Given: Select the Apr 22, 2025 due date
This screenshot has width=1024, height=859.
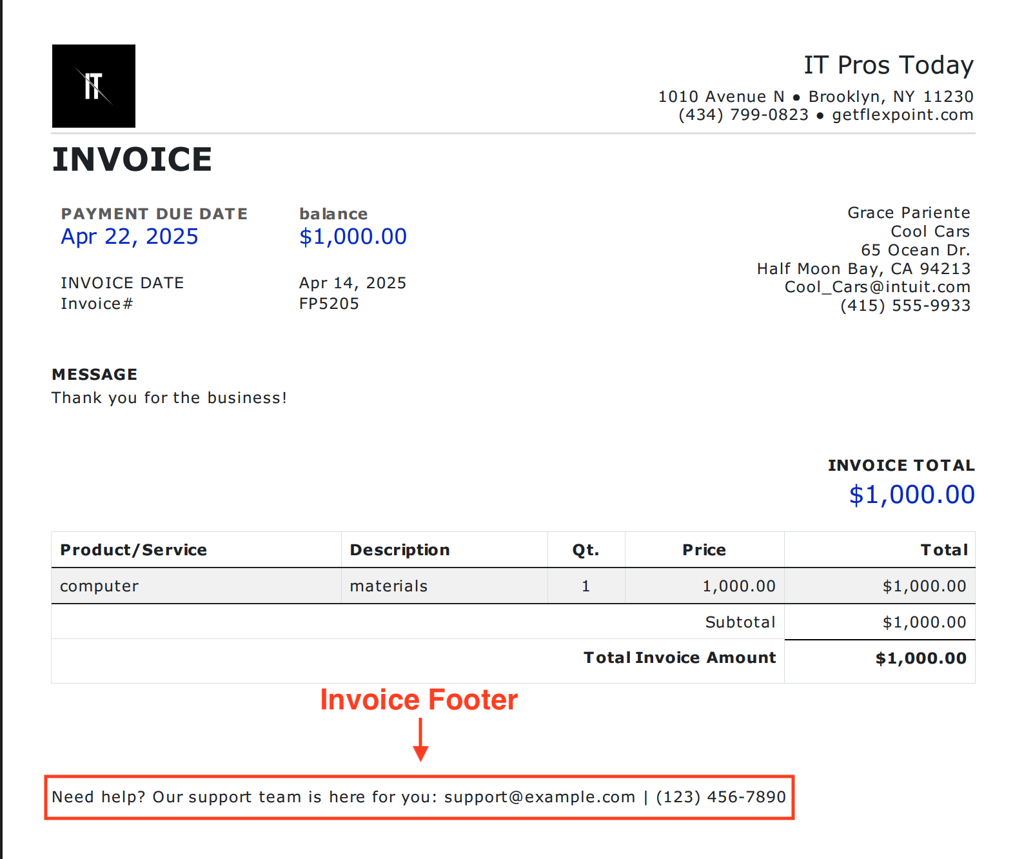Looking at the screenshot, I should tap(130, 237).
